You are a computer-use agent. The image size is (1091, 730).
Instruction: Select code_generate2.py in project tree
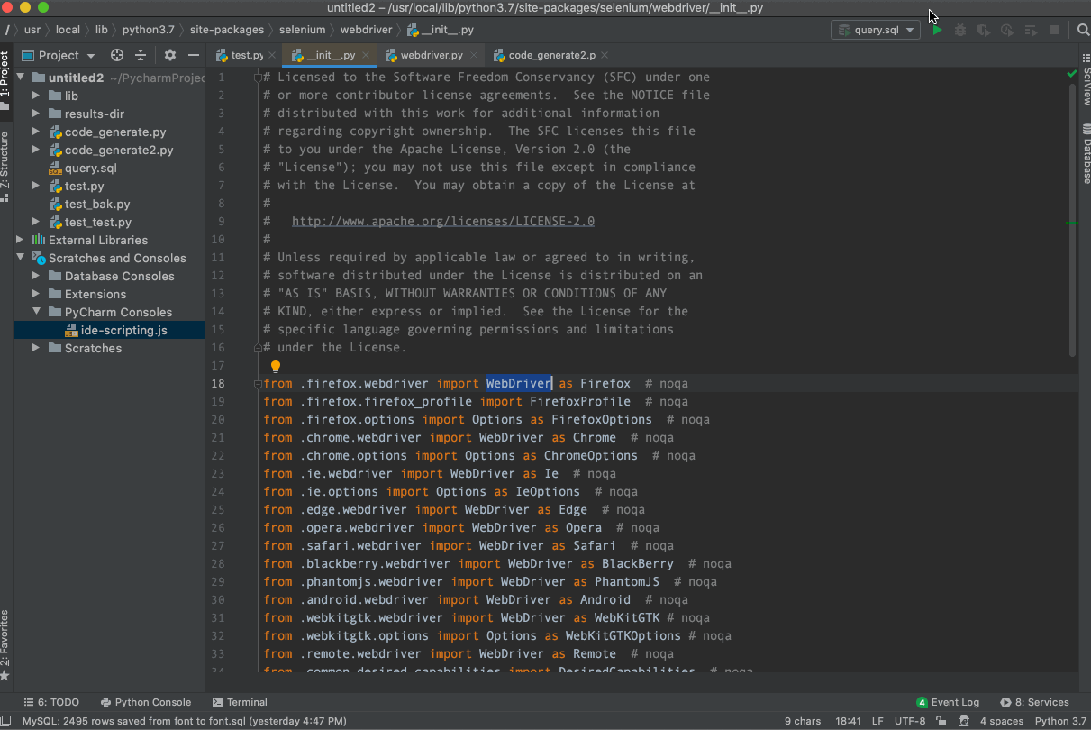(x=119, y=150)
